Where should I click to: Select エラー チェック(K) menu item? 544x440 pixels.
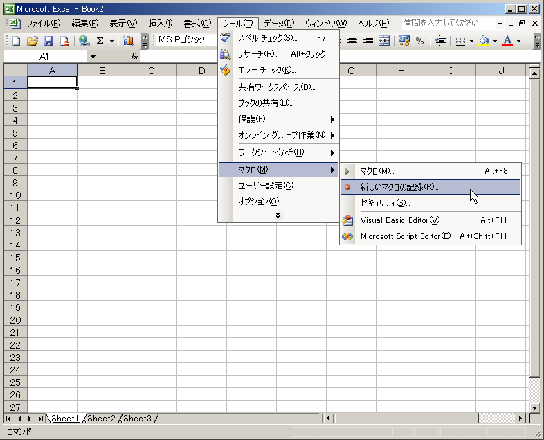tap(279, 70)
